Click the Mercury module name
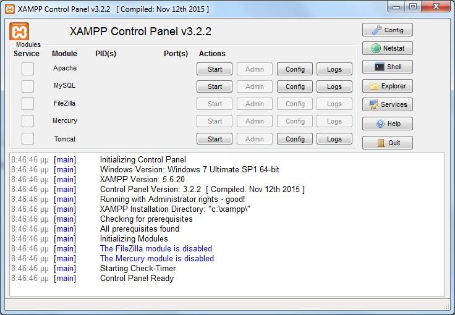 [x=65, y=120]
